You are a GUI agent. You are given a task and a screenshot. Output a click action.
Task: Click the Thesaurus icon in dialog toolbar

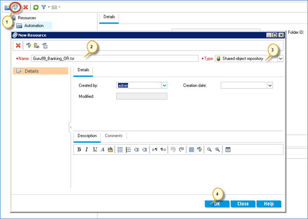click(x=36, y=46)
